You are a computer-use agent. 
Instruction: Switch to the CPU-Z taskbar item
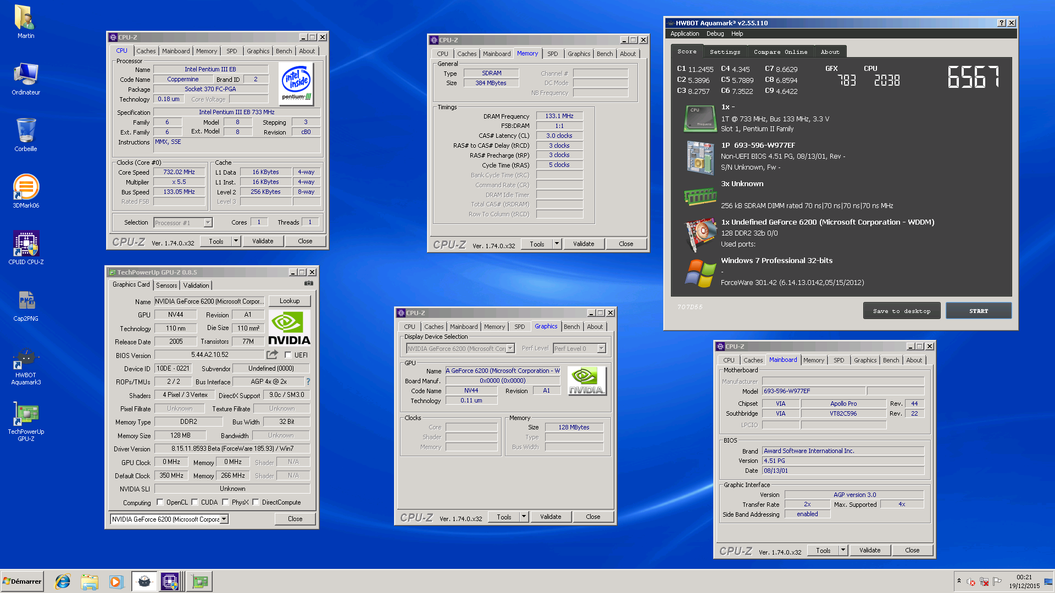170,581
